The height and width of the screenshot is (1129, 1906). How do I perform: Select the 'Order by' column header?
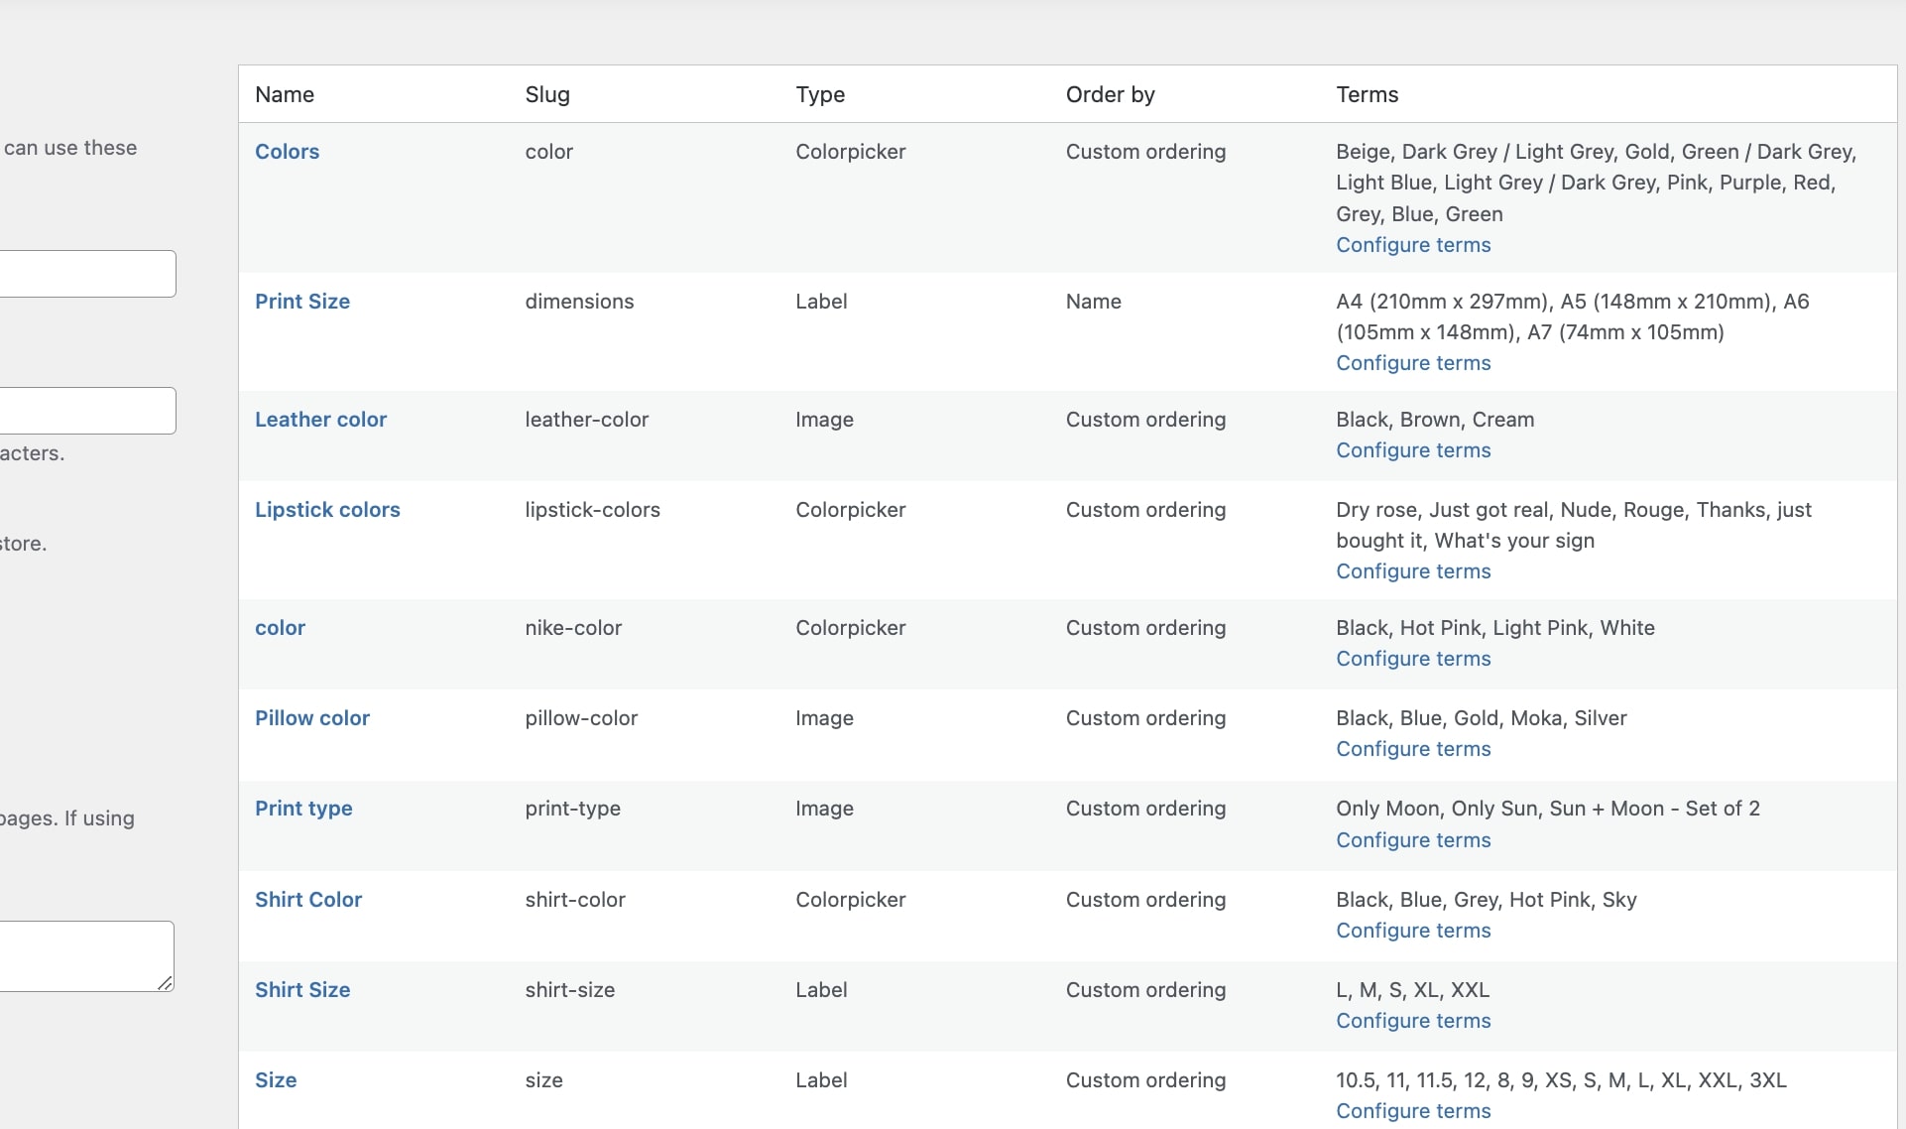1110,94
